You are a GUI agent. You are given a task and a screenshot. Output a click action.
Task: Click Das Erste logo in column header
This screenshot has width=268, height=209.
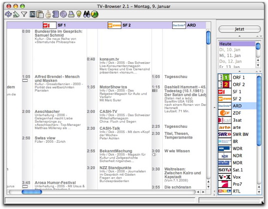[x=179, y=25]
